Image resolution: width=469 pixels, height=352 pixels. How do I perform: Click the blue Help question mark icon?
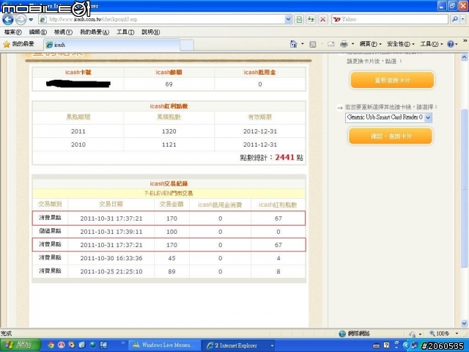[x=451, y=44]
